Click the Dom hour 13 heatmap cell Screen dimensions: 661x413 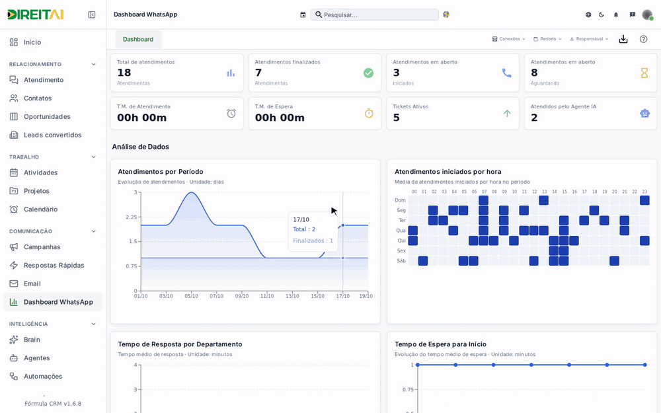pos(544,200)
